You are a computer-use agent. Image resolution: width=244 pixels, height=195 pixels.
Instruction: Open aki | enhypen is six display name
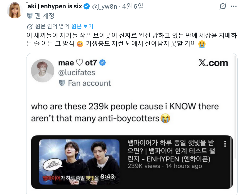[55, 6]
